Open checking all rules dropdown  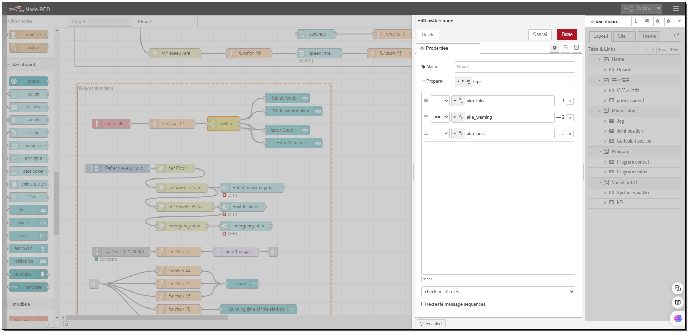click(498, 292)
